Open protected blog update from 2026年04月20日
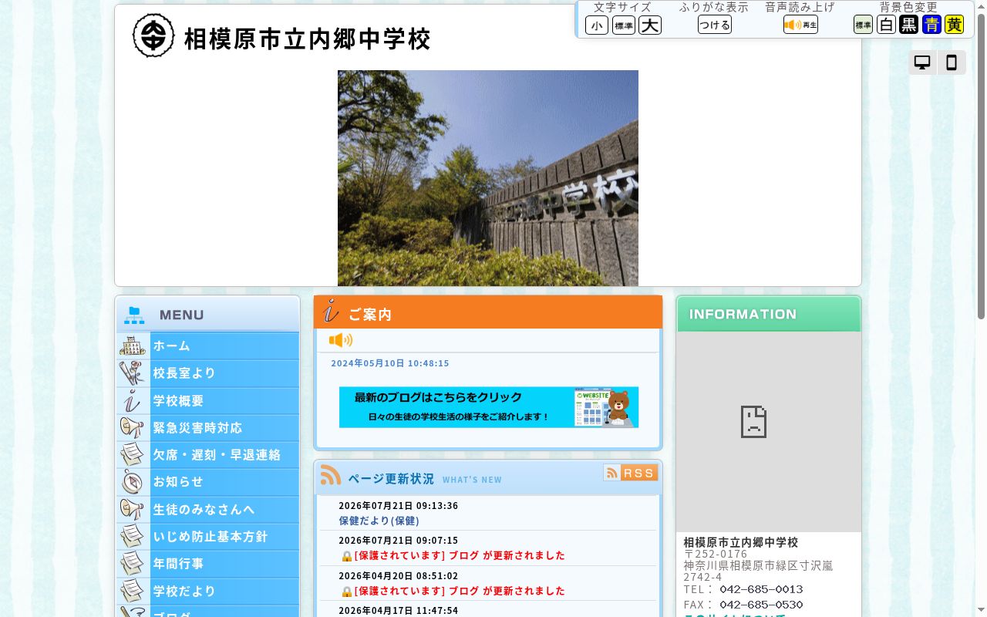Viewport: 987px width, 617px height. coord(460,591)
